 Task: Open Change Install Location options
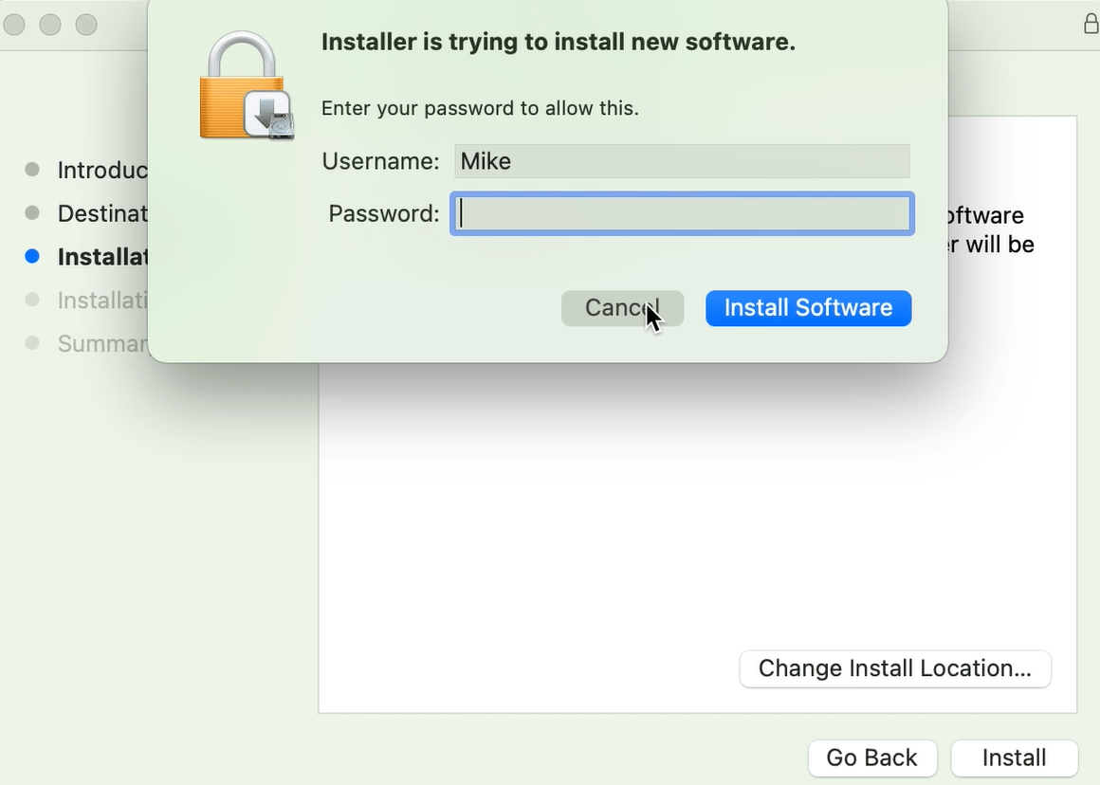[894, 668]
